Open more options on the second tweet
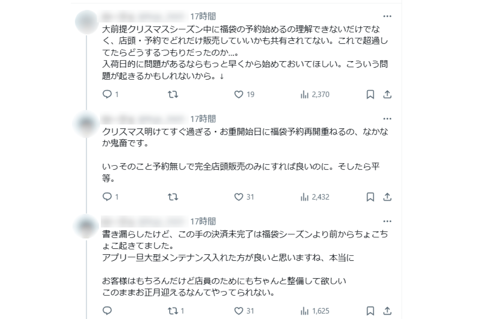The height and width of the screenshot is (319, 479). click(x=388, y=119)
